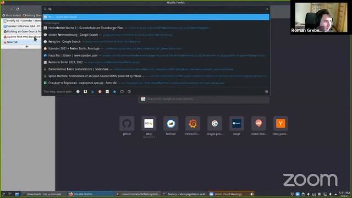Open the news.ycombinator shortcut tile
The image size is (352, 198).
click(x=280, y=123)
